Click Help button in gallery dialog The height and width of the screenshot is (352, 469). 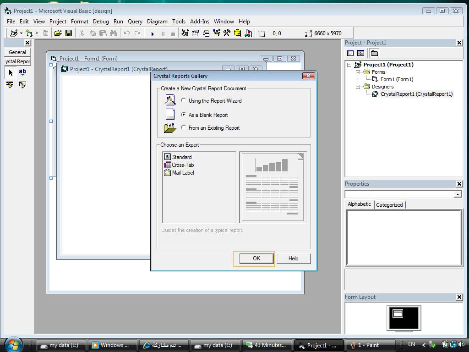click(294, 258)
